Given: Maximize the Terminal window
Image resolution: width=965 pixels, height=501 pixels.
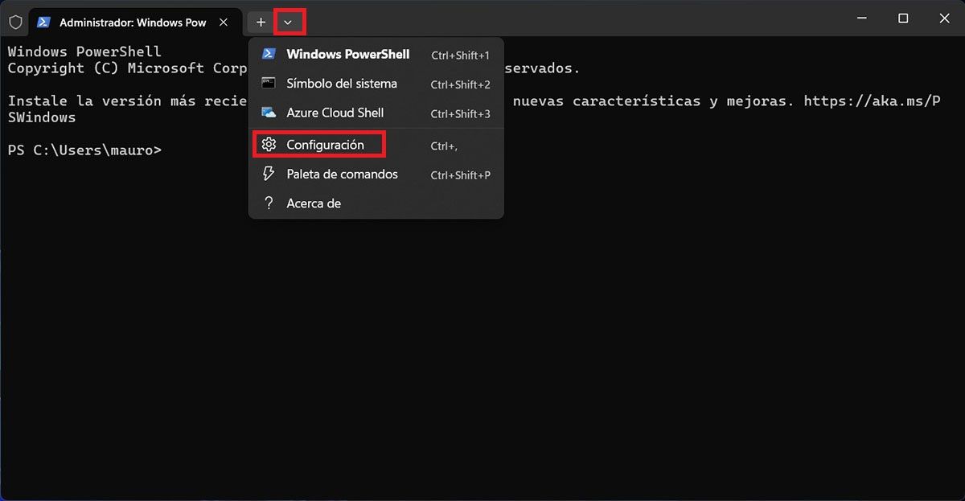Looking at the screenshot, I should click(903, 18).
